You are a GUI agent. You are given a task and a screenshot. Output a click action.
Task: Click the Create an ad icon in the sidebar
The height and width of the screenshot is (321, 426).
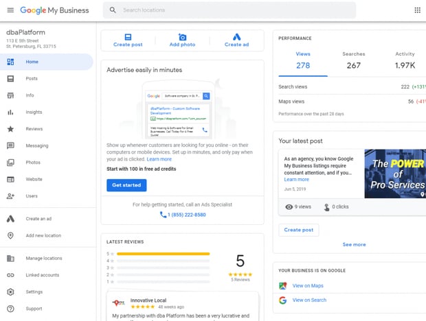click(x=10, y=219)
